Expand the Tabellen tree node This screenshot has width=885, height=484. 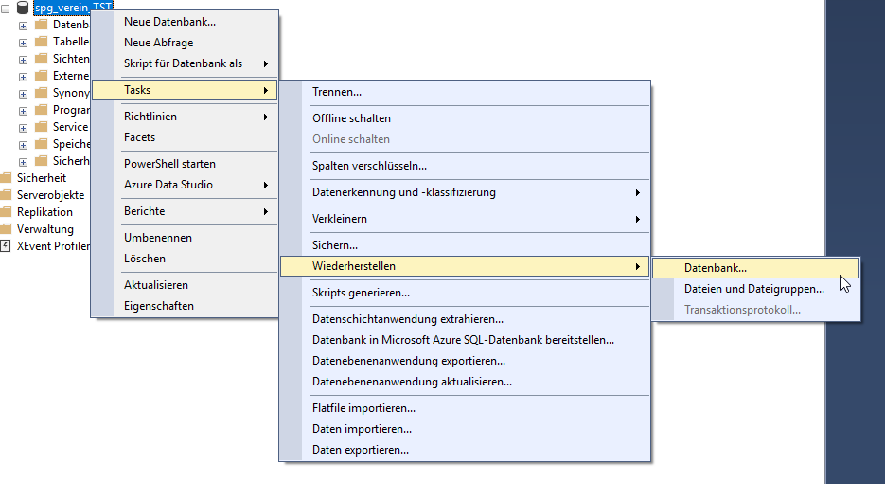(x=24, y=42)
